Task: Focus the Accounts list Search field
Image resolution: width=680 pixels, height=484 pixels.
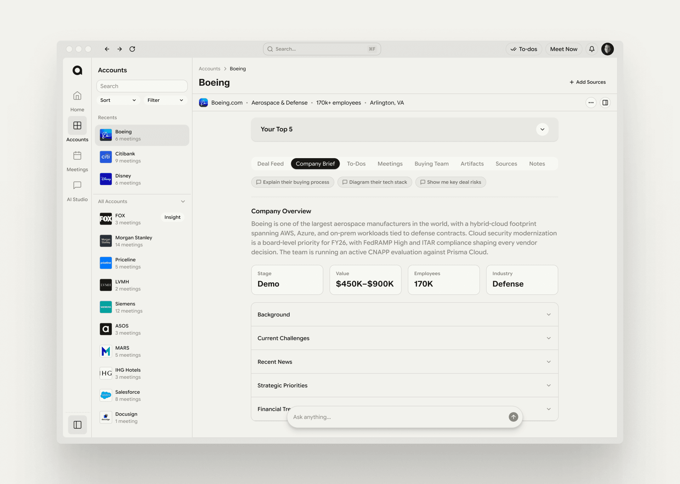Action: pyautogui.click(x=142, y=86)
